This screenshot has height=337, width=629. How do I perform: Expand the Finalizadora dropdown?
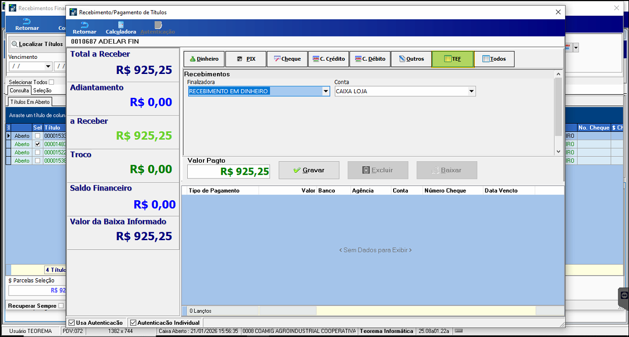click(x=326, y=92)
